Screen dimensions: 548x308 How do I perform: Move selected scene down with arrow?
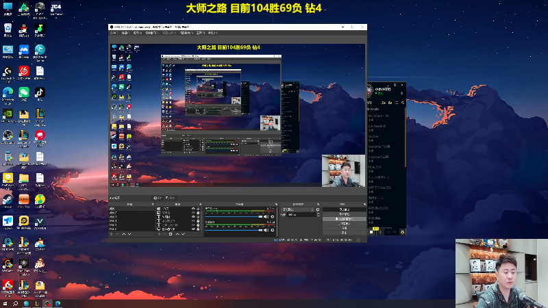pyautogui.click(x=129, y=234)
